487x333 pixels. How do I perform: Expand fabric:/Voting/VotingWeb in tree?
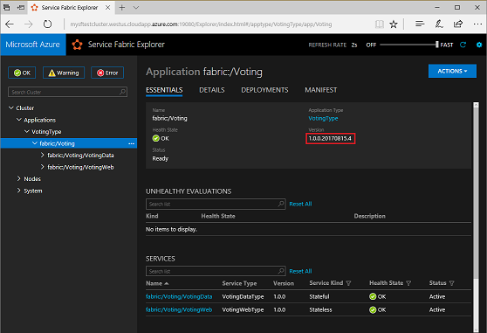coord(42,167)
